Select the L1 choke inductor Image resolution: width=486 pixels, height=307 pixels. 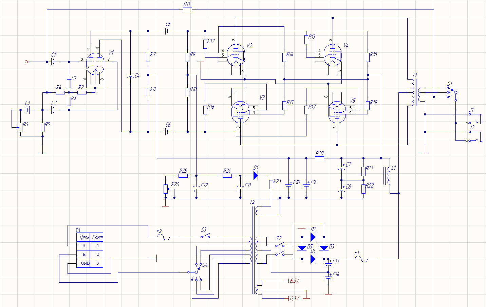387,176
